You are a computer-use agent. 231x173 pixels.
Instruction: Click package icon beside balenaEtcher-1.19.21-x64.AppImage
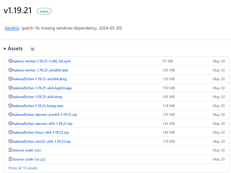[10, 88]
